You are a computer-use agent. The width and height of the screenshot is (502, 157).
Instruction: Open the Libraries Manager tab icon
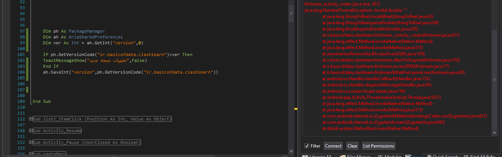[305, 156]
